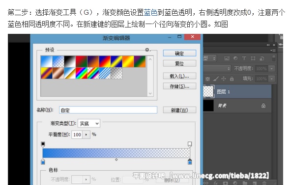Choose the yellow-violet-orange-blue gradient preset

[x=46, y=73]
